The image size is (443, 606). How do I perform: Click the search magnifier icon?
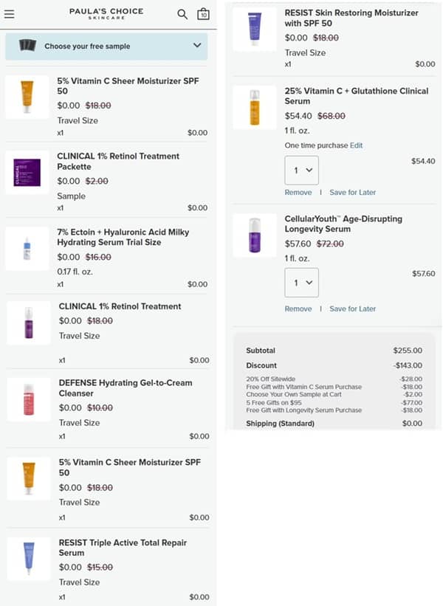click(x=182, y=13)
